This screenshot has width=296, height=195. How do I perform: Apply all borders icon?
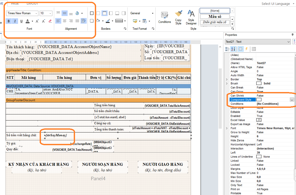[92, 13]
